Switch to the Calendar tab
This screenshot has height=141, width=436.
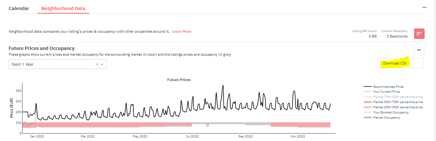[x=19, y=8]
